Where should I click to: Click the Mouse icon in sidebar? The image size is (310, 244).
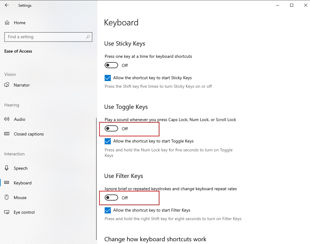coord(7,198)
